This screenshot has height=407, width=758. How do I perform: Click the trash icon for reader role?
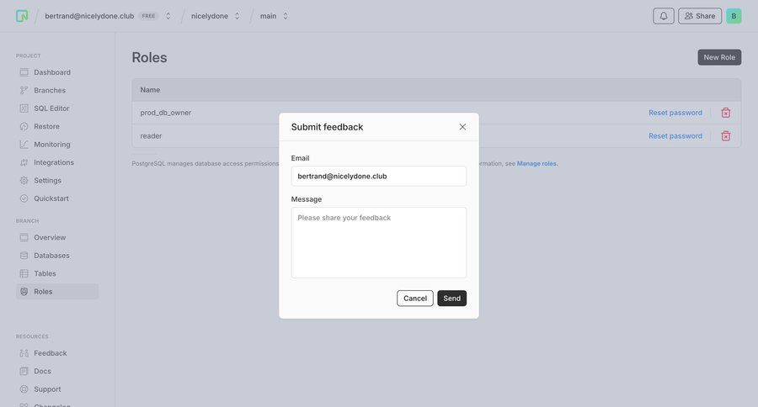tap(725, 135)
